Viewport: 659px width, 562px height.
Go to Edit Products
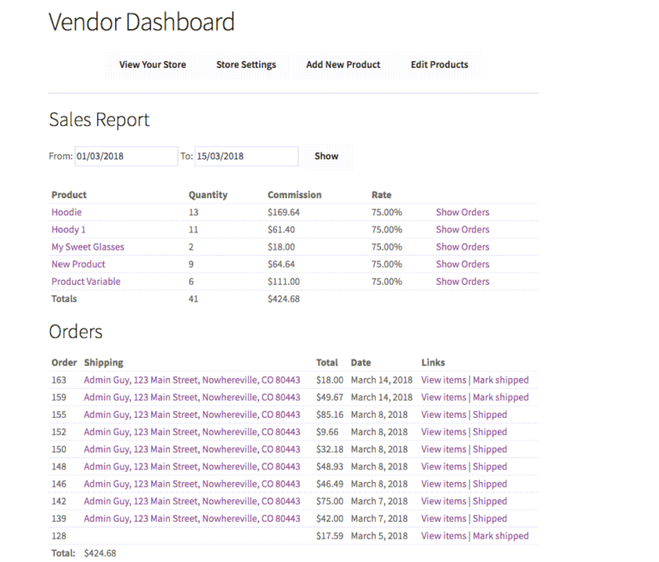click(x=439, y=64)
